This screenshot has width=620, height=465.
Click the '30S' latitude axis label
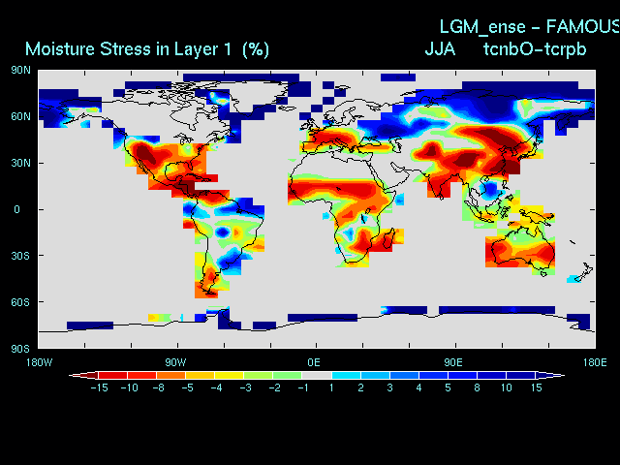pos(20,256)
